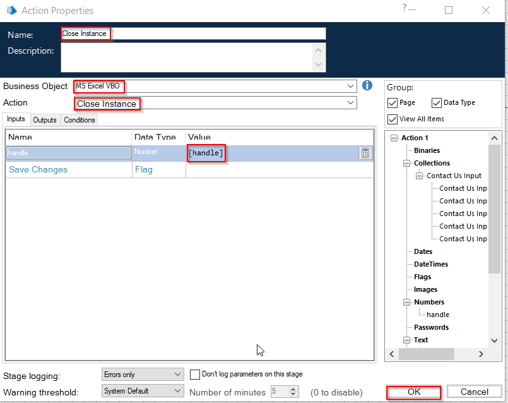Select the Dates tree item
Screen dimensions: 508x403
pos(423,251)
